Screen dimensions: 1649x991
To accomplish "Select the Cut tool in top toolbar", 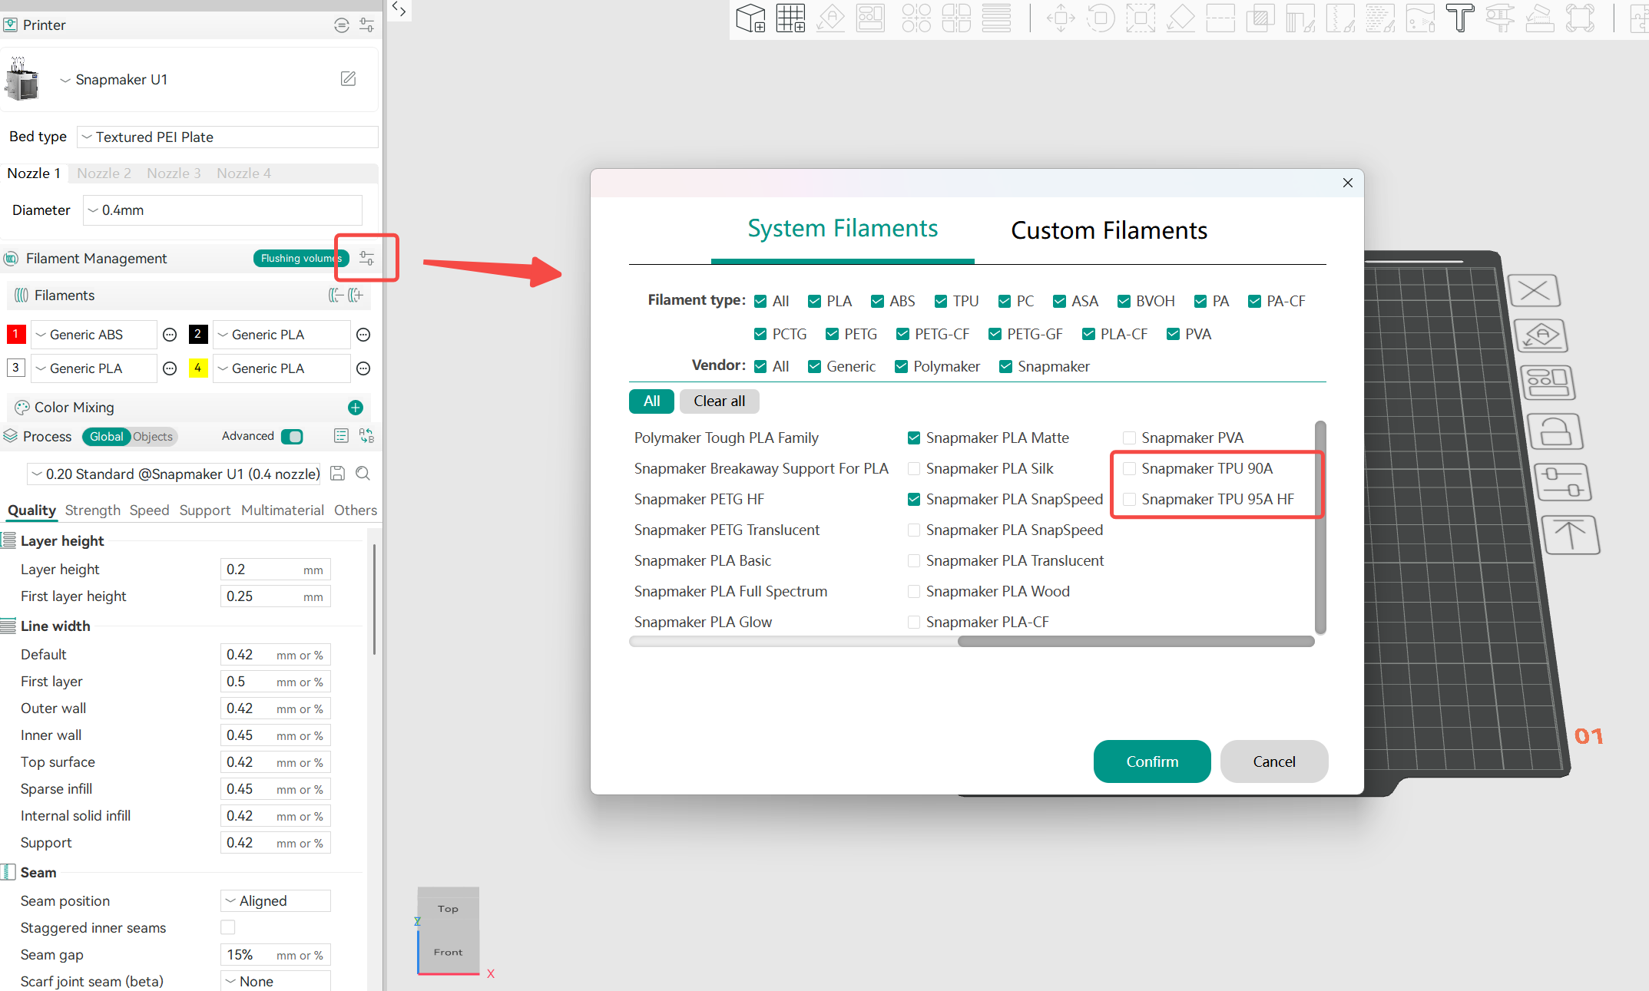I will pyautogui.click(x=1220, y=18).
